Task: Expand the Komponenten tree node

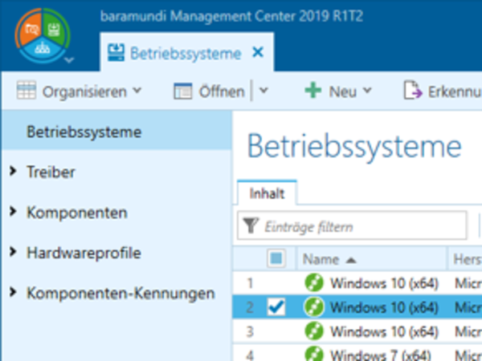Action: 13,212
